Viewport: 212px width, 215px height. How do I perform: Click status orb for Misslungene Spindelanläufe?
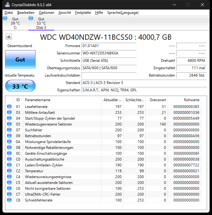(x=9, y=142)
